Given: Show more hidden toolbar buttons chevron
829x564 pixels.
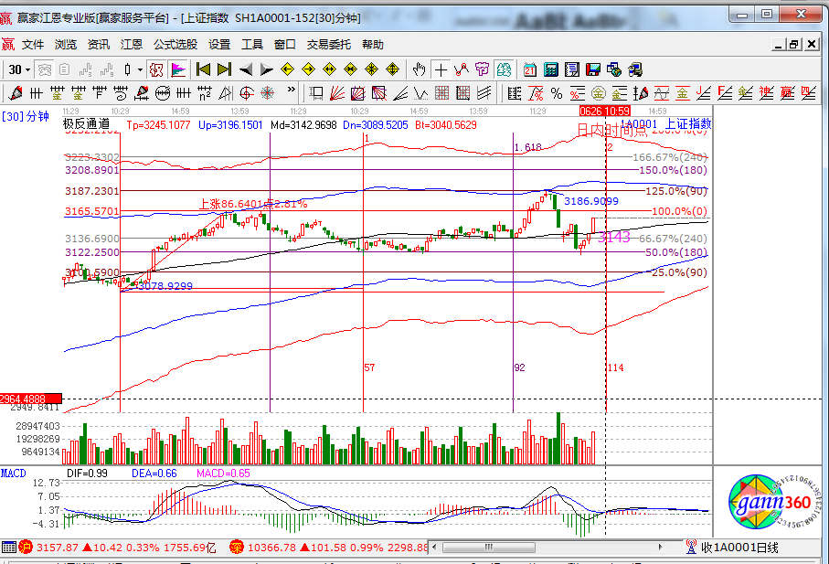Looking at the screenshot, I should pos(291,90).
